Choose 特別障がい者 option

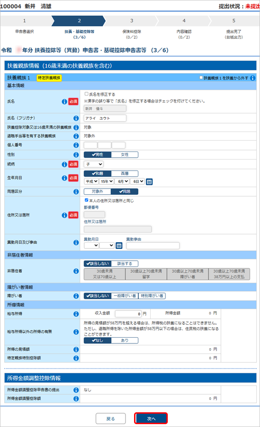pos(152,296)
